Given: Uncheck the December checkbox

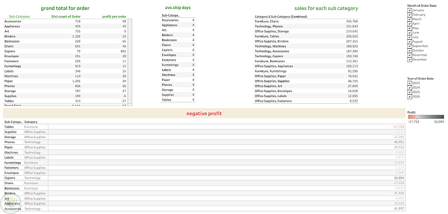Looking at the screenshot, I should tap(409, 59).
